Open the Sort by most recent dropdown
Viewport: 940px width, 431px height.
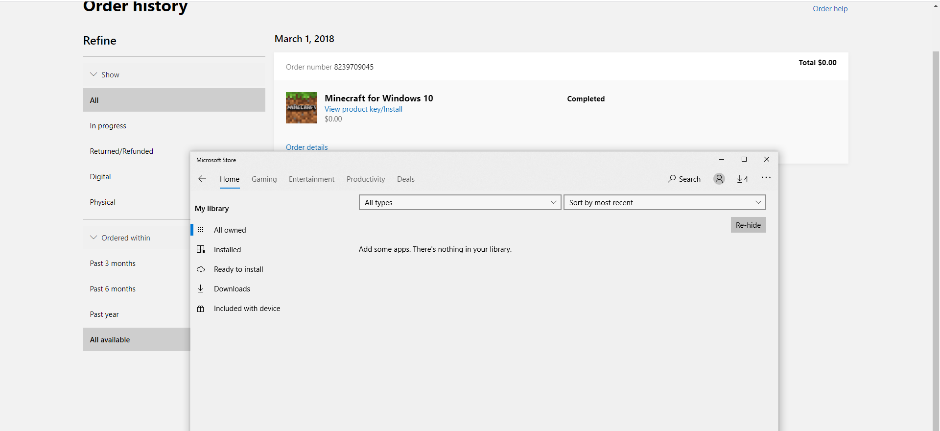click(665, 202)
